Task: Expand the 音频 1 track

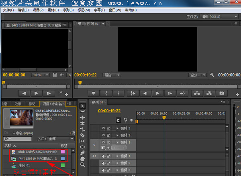Action: (x=118, y=156)
